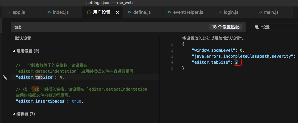Click line 2 window.zoomLevel in editor

click(218, 50)
